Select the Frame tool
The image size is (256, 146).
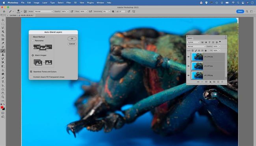point(3,39)
